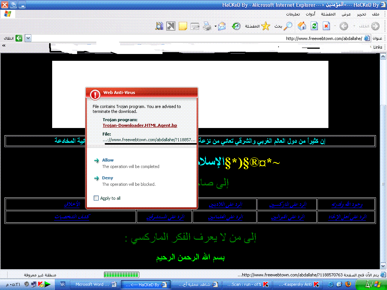The image size is (387, 290).
Task: Click the Firefox quick launch icon
Action: 348,284
